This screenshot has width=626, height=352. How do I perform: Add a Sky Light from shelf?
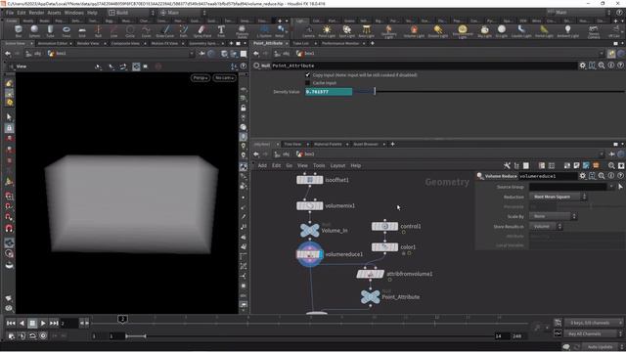pos(485,30)
